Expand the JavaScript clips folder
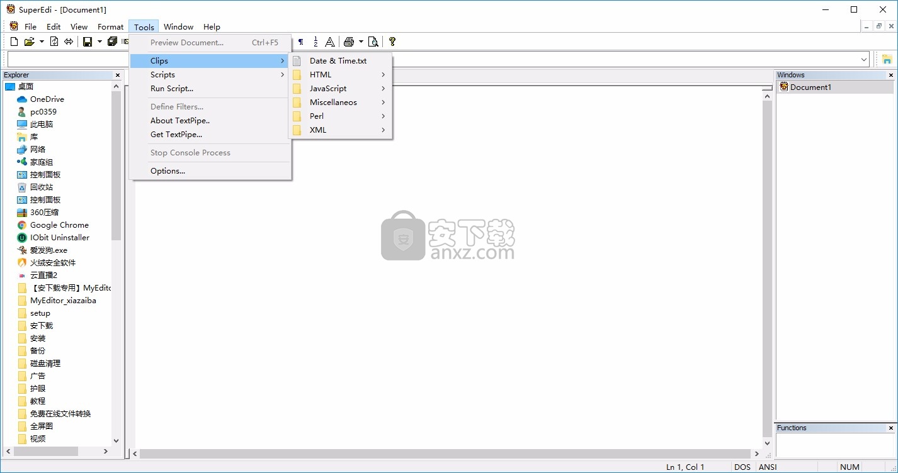Image resolution: width=898 pixels, height=473 pixels. 340,88
